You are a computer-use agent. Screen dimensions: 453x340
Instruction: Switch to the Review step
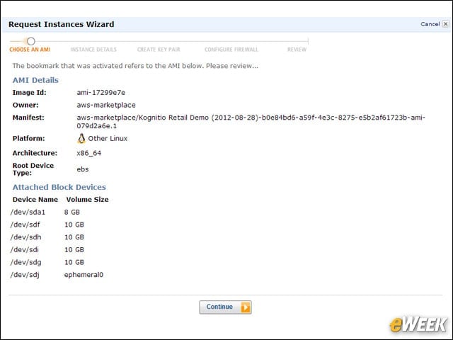pos(297,50)
